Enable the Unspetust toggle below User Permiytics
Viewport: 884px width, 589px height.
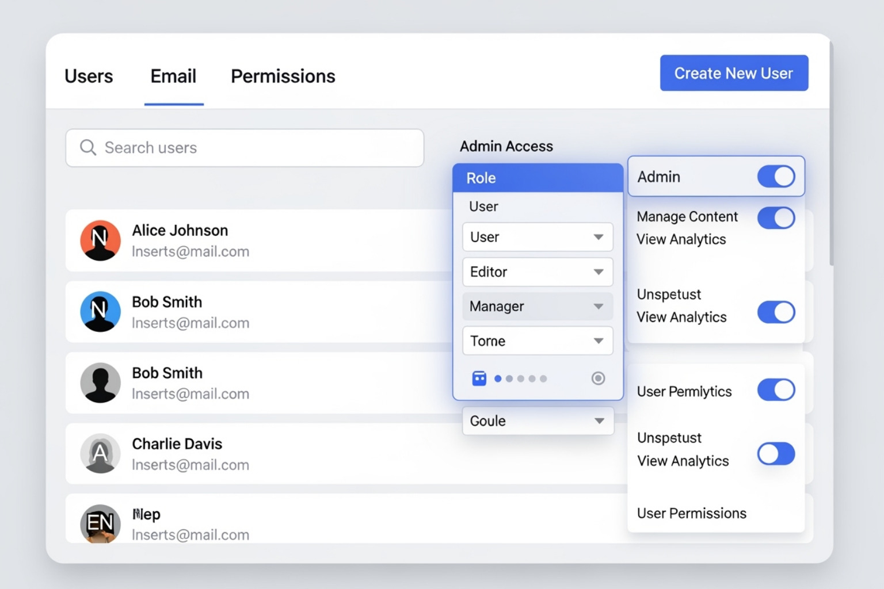coord(776,454)
